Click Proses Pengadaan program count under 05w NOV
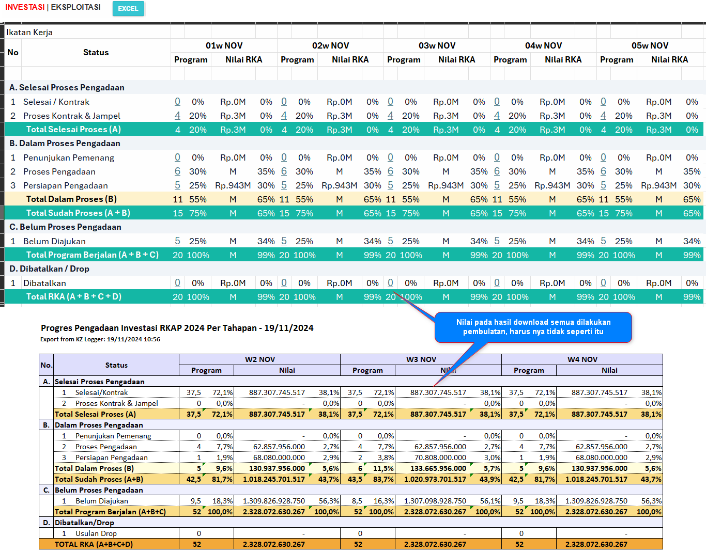The width and height of the screenshot is (706, 552). [x=603, y=171]
